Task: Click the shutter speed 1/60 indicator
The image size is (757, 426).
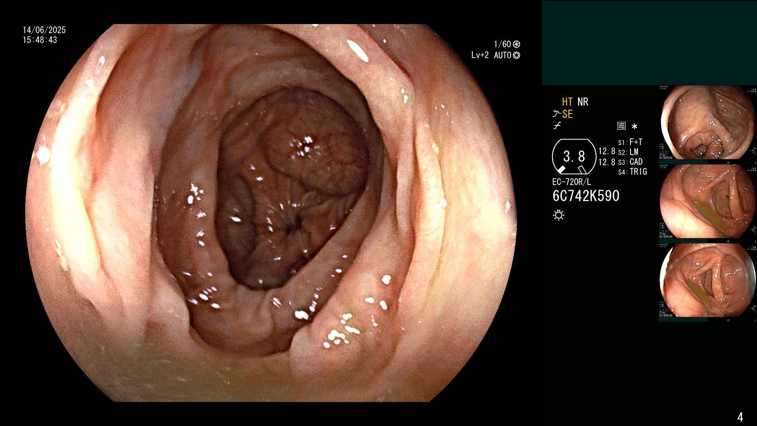Action: pos(507,44)
